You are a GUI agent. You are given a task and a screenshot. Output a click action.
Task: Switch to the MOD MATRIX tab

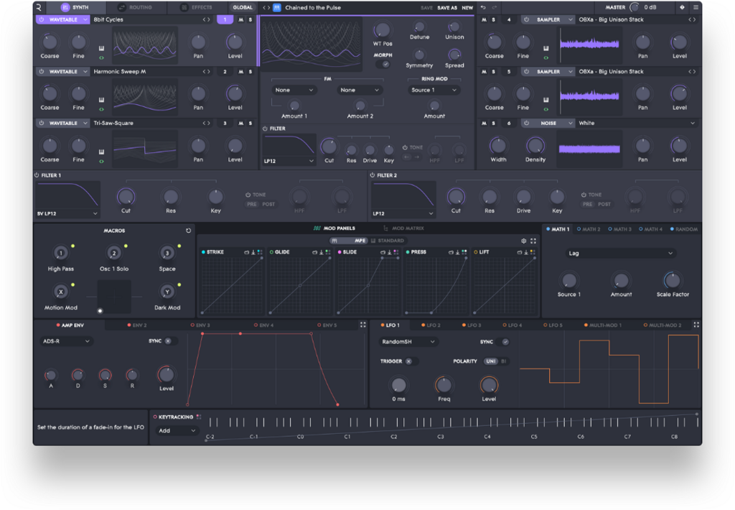click(x=403, y=228)
